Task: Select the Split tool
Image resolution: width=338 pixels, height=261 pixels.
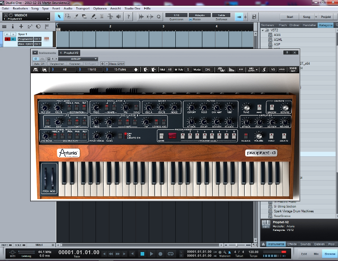Action: coord(76,17)
